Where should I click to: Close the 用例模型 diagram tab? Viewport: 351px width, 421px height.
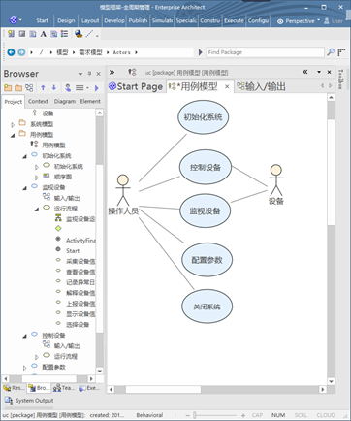[x=227, y=86]
